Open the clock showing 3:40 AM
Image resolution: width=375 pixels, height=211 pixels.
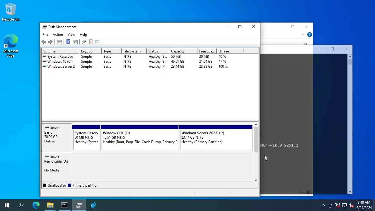pyautogui.click(x=364, y=205)
